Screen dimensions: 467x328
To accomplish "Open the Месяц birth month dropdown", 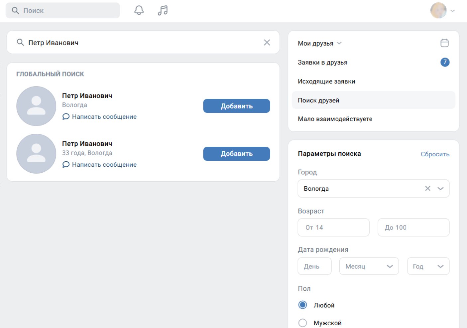I will 369,266.
